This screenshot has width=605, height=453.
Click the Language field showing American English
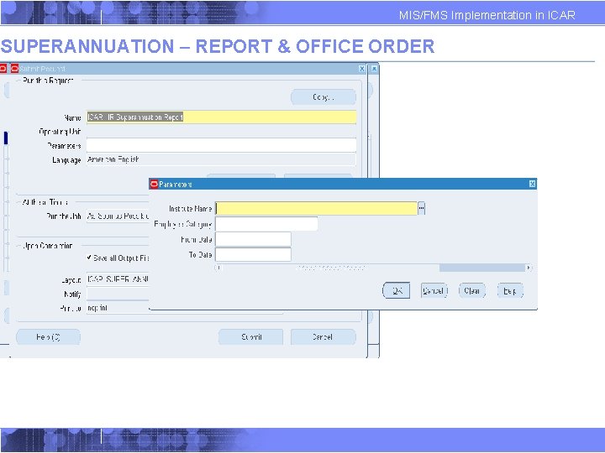coord(221,159)
